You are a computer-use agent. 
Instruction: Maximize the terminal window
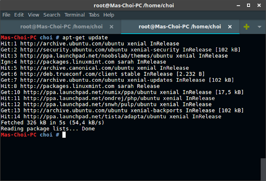tap(249, 5)
